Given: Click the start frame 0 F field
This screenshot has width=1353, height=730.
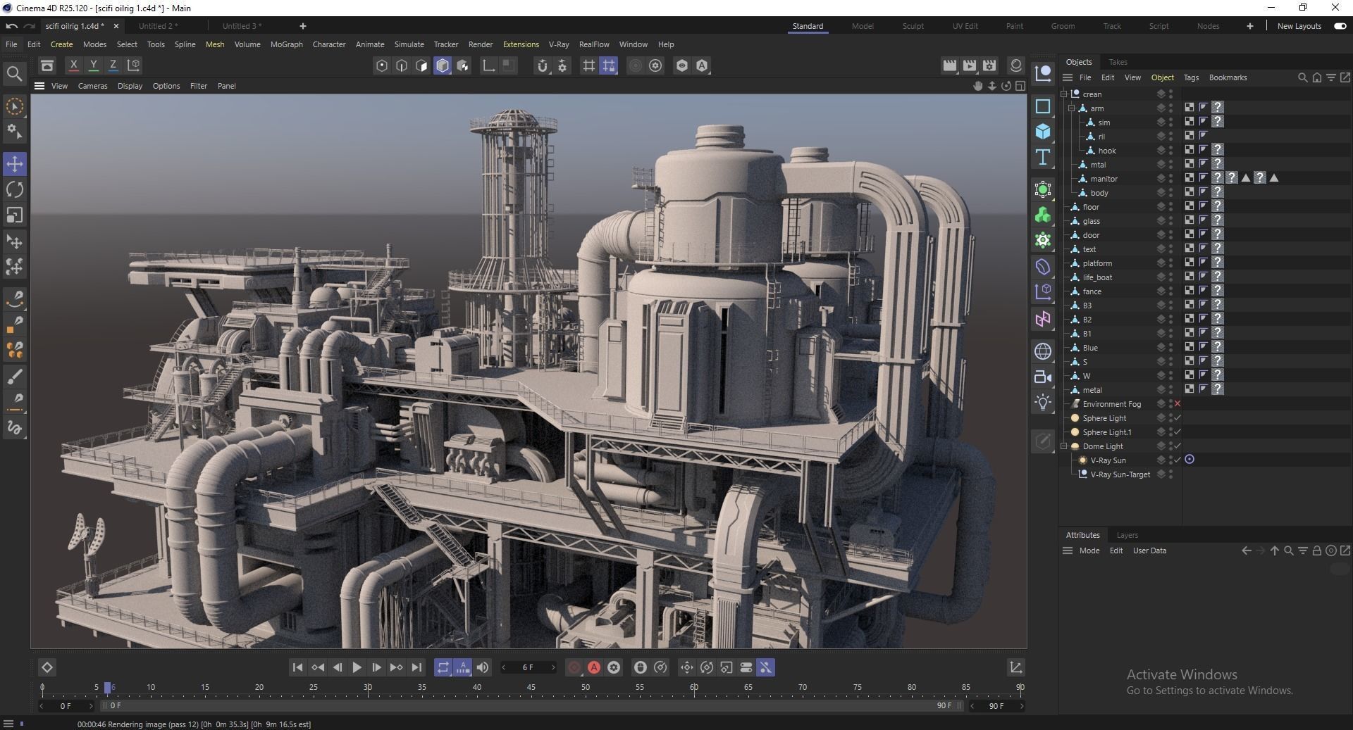Looking at the screenshot, I should click(66, 705).
